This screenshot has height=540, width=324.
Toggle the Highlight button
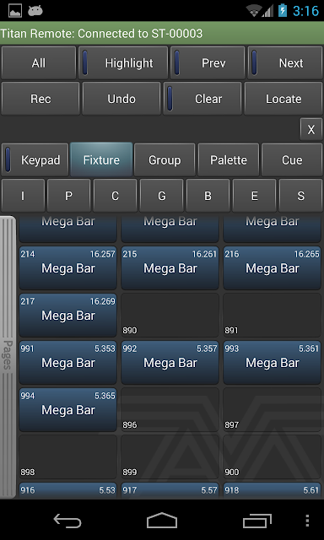pyautogui.click(x=123, y=63)
